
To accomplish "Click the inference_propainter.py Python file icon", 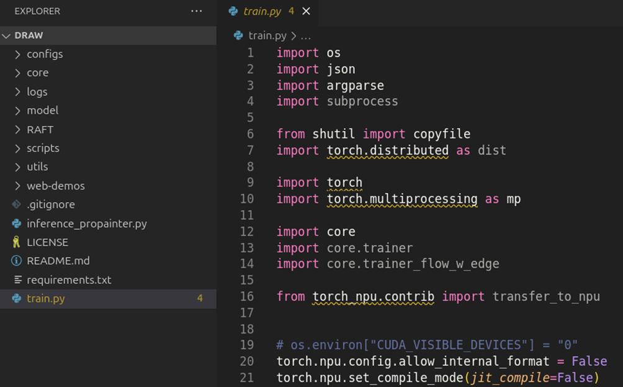I will (17, 224).
